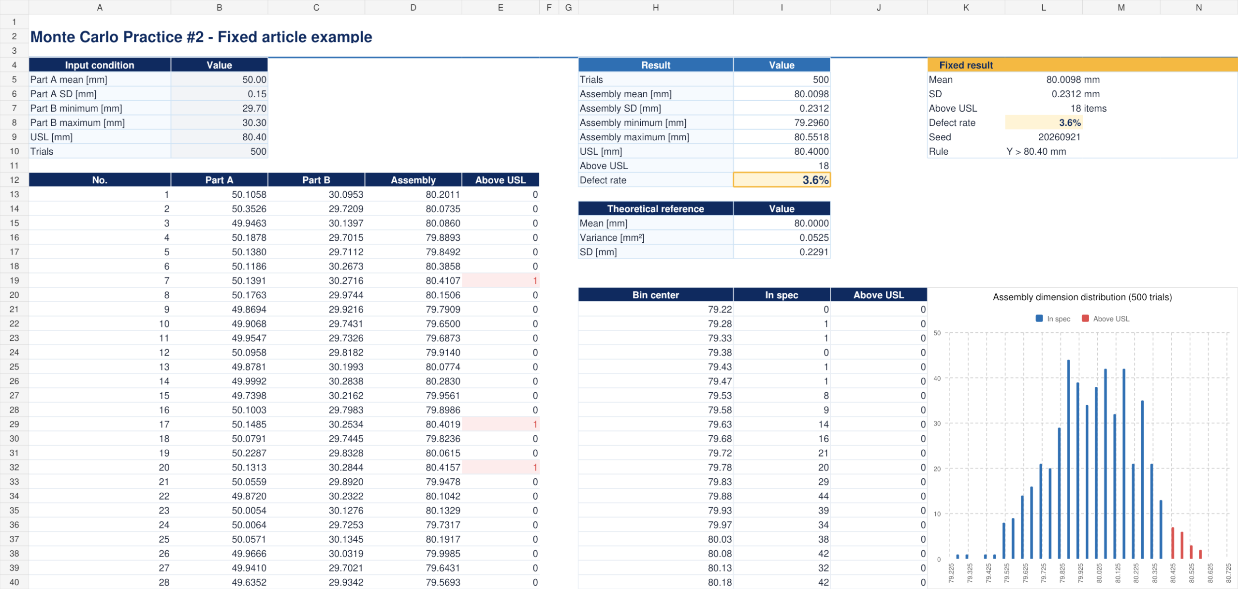Select the In spec count 44
This screenshot has height=589, width=1238.
click(781, 496)
